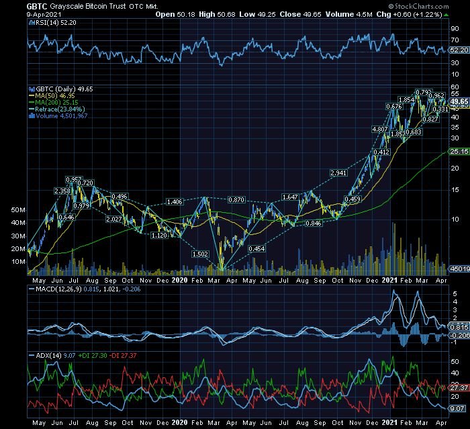The image size is (470, 429).
Task: Click the 0.870 retracement label
Action: pos(236,199)
